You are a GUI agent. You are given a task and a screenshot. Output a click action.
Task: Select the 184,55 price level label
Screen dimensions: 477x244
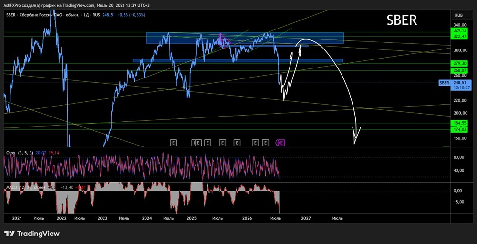460,123
